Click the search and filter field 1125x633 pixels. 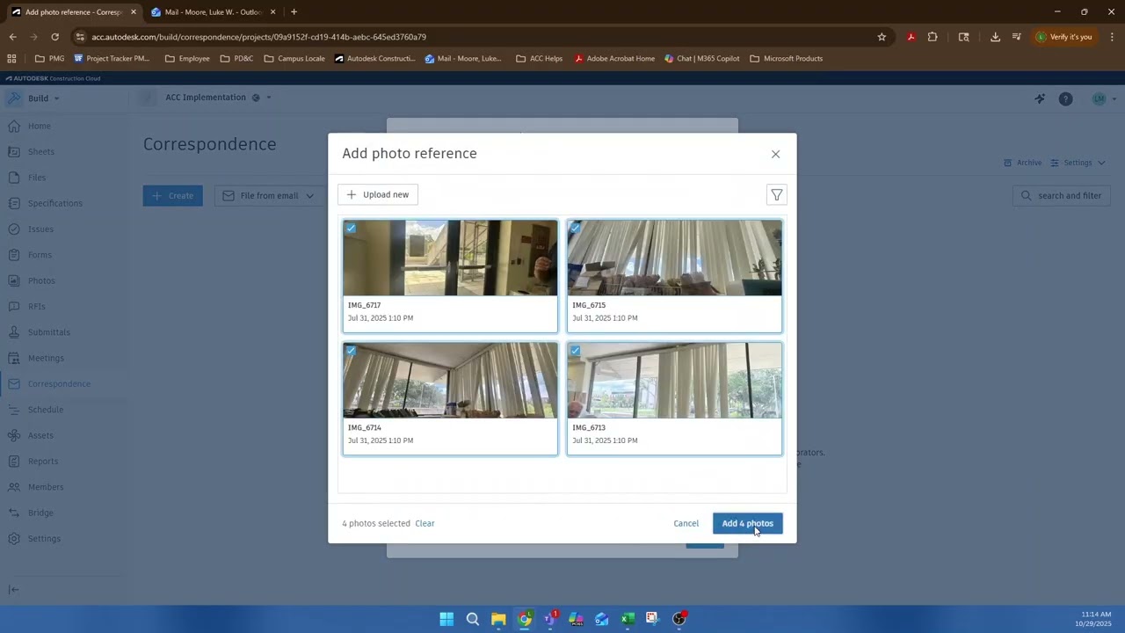(x=1063, y=195)
